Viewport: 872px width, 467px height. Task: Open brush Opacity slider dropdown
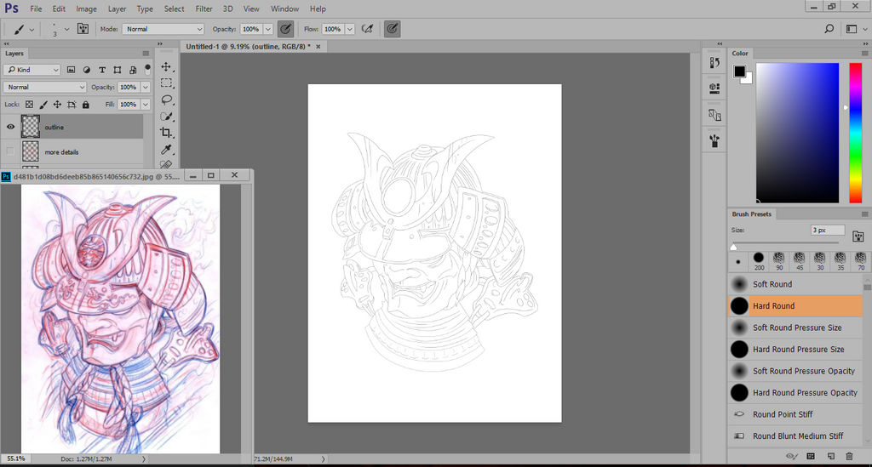click(268, 29)
